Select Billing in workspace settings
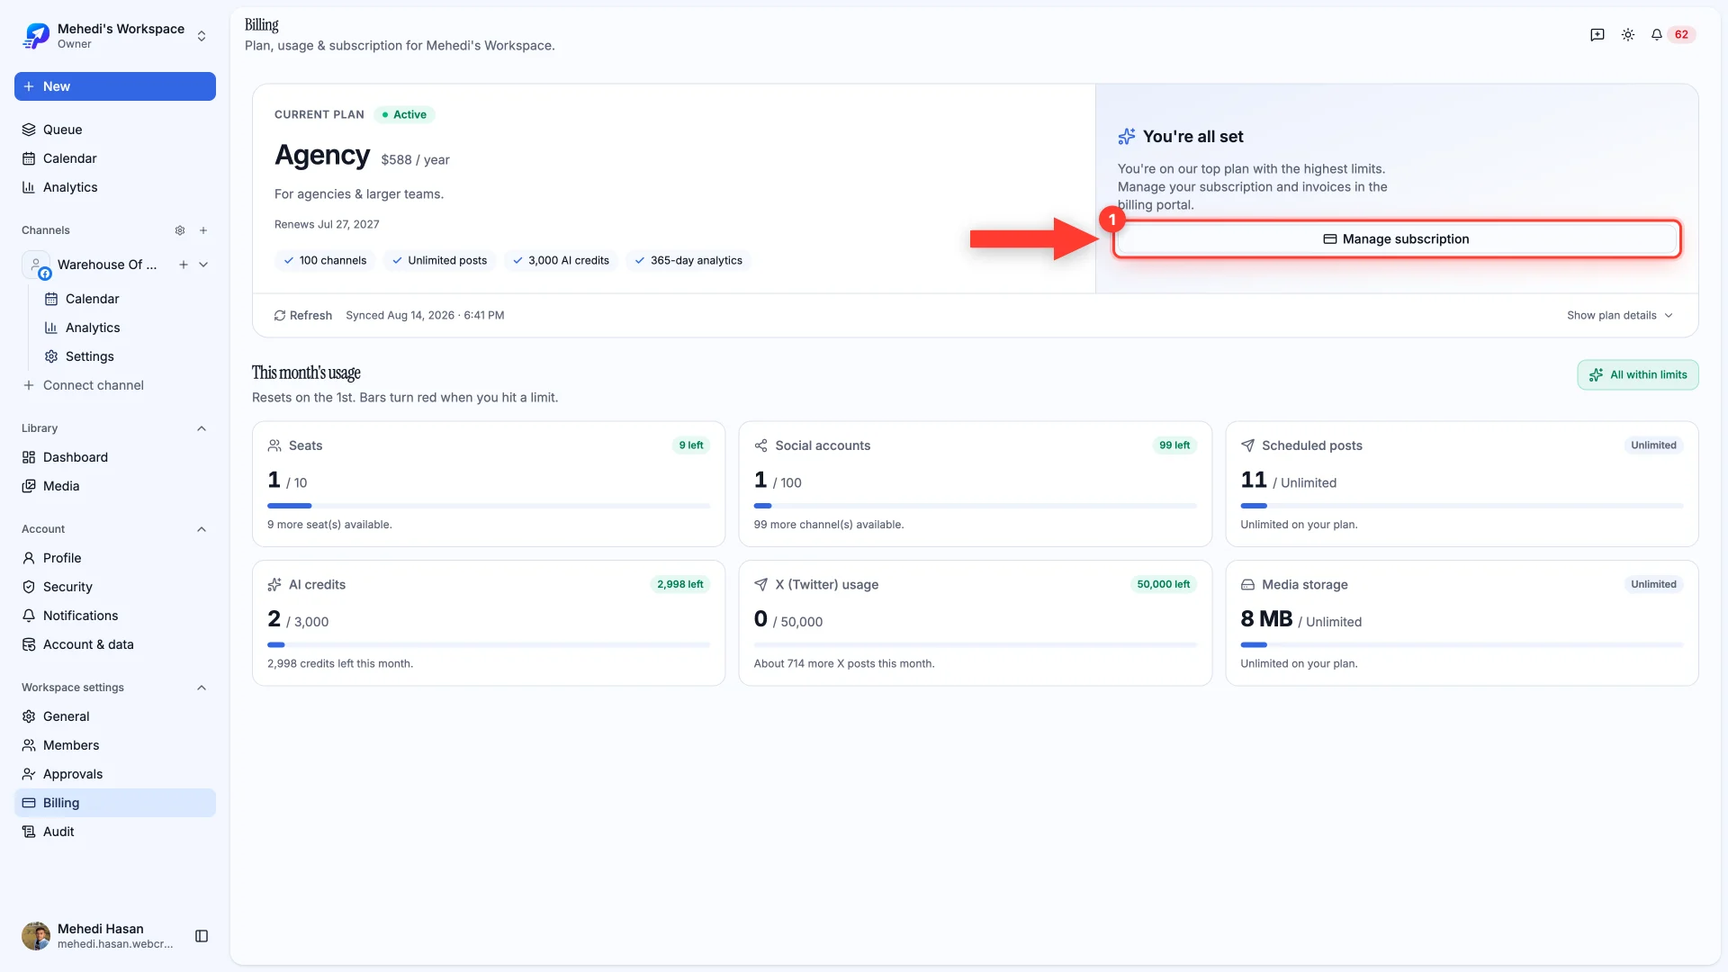This screenshot has height=972, width=1728. pos(115,803)
